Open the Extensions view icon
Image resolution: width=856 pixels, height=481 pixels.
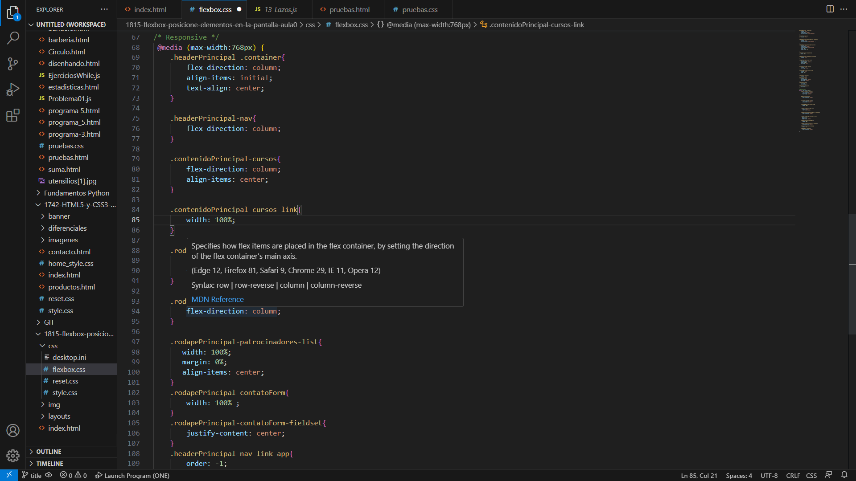point(13,115)
